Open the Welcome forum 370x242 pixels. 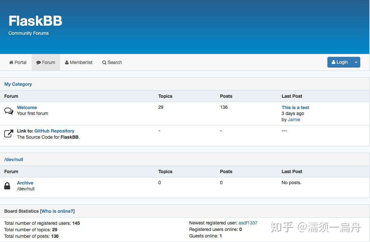(27, 107)
